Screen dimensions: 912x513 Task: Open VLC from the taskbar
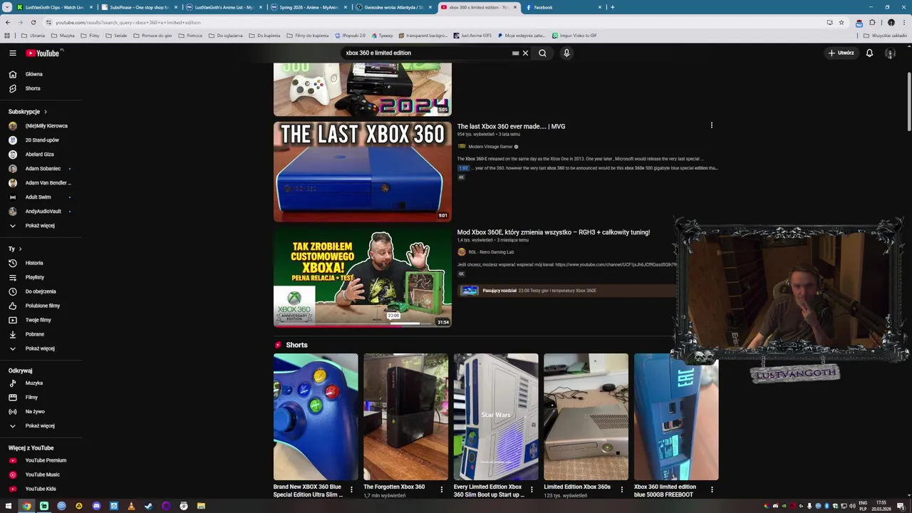[x=131, y=506]
